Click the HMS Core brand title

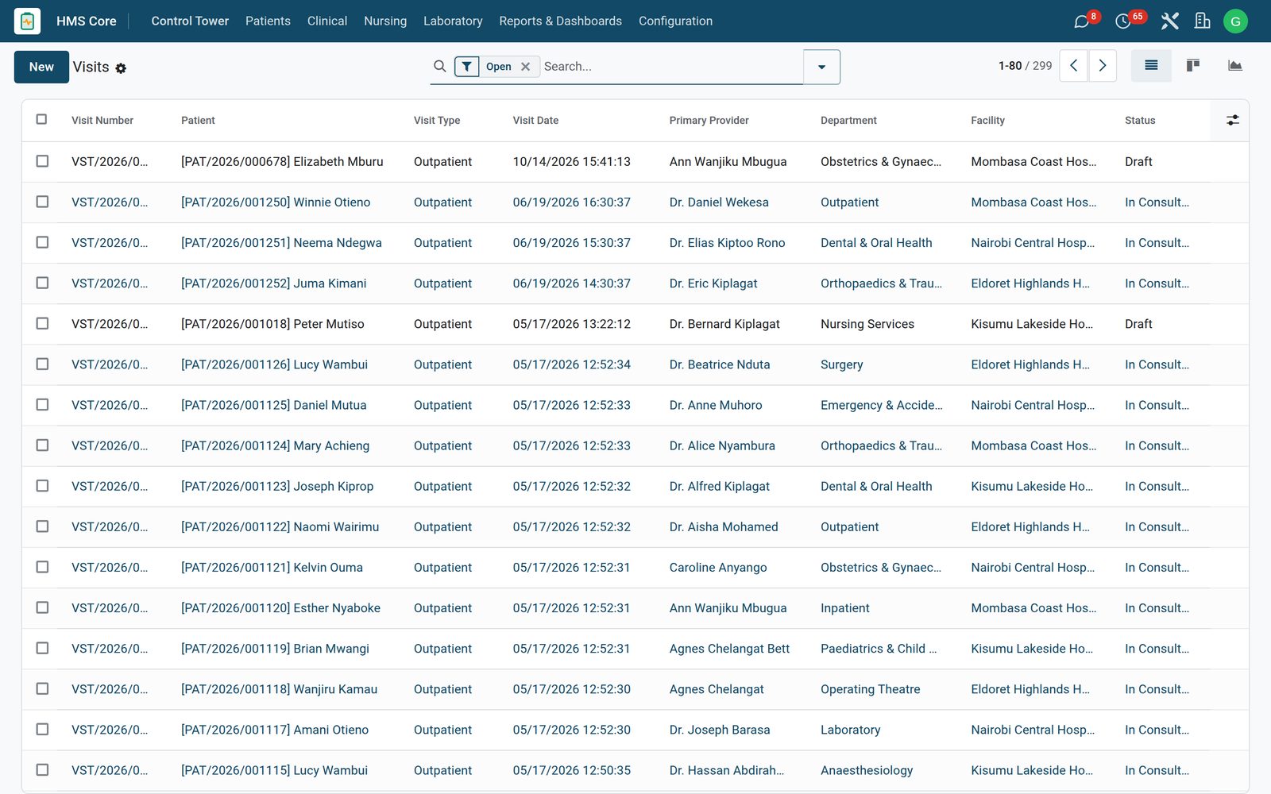86,21
